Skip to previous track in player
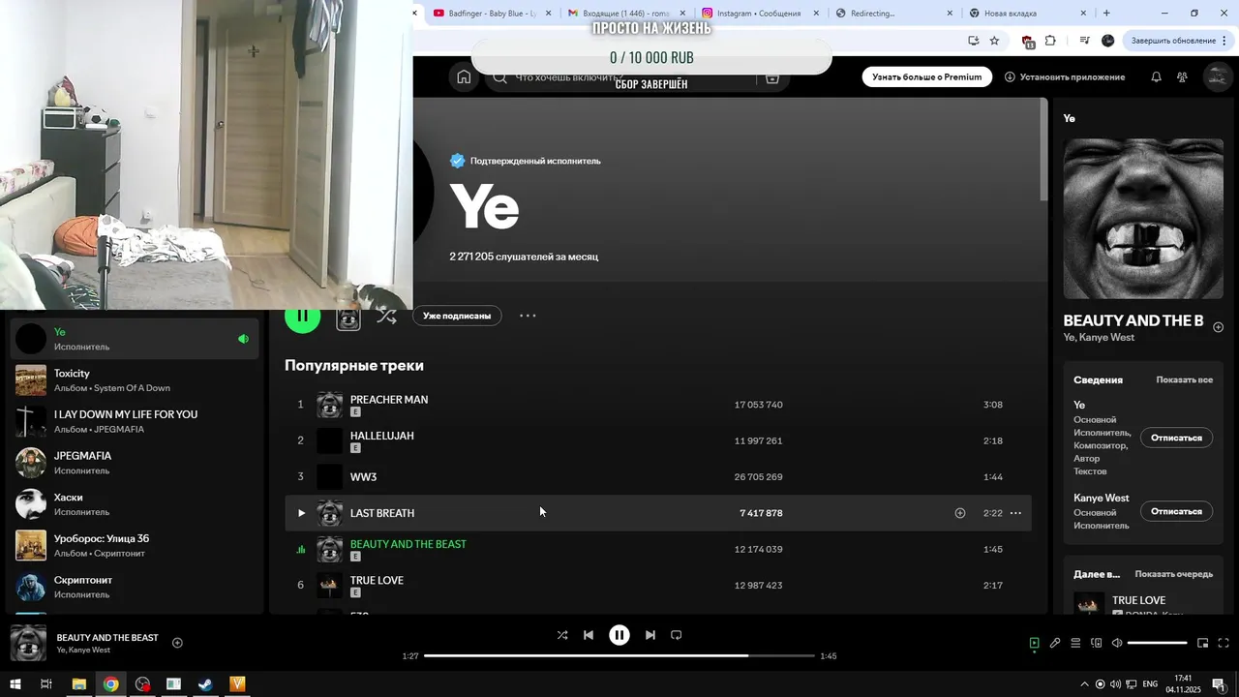The height and width of the screenshot is (697, 1239). tap(589, 635)
